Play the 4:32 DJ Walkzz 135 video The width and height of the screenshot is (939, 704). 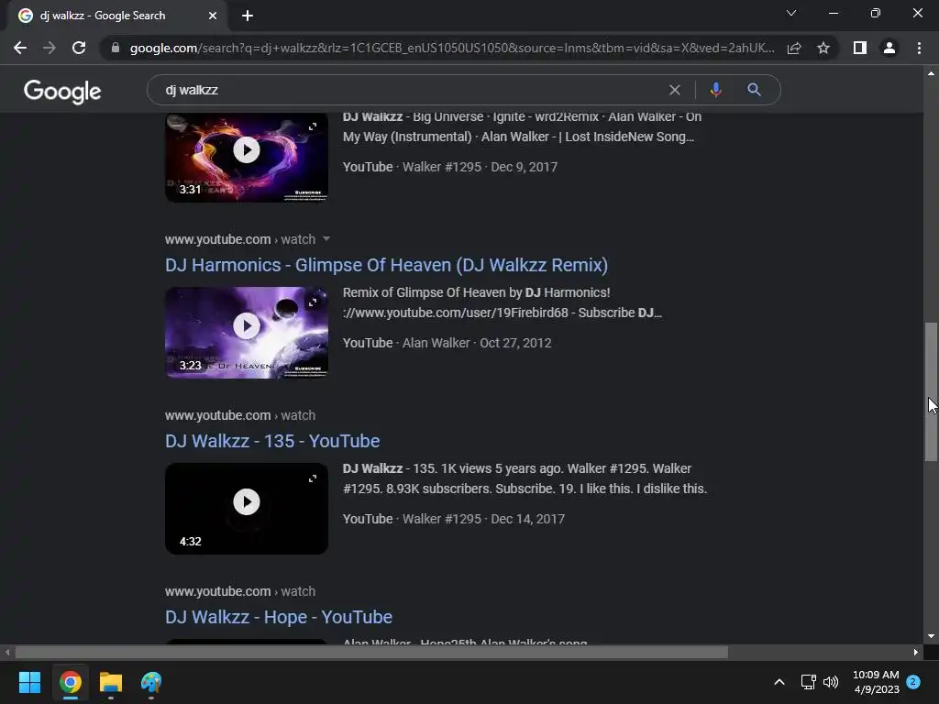coord(247,501)
